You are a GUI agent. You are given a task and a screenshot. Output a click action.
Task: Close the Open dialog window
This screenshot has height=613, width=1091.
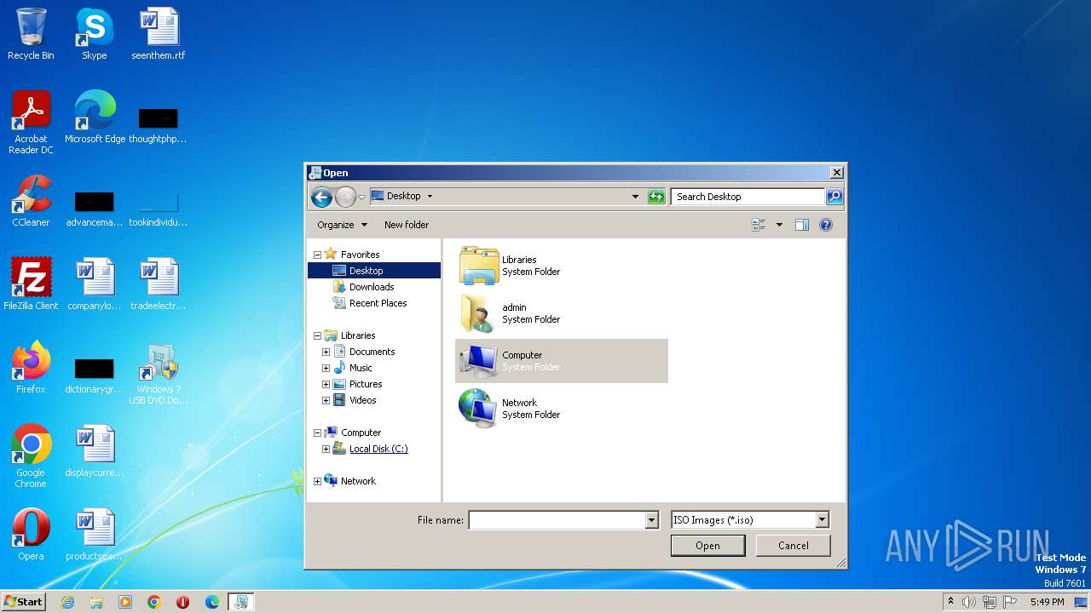pos(836,173)
